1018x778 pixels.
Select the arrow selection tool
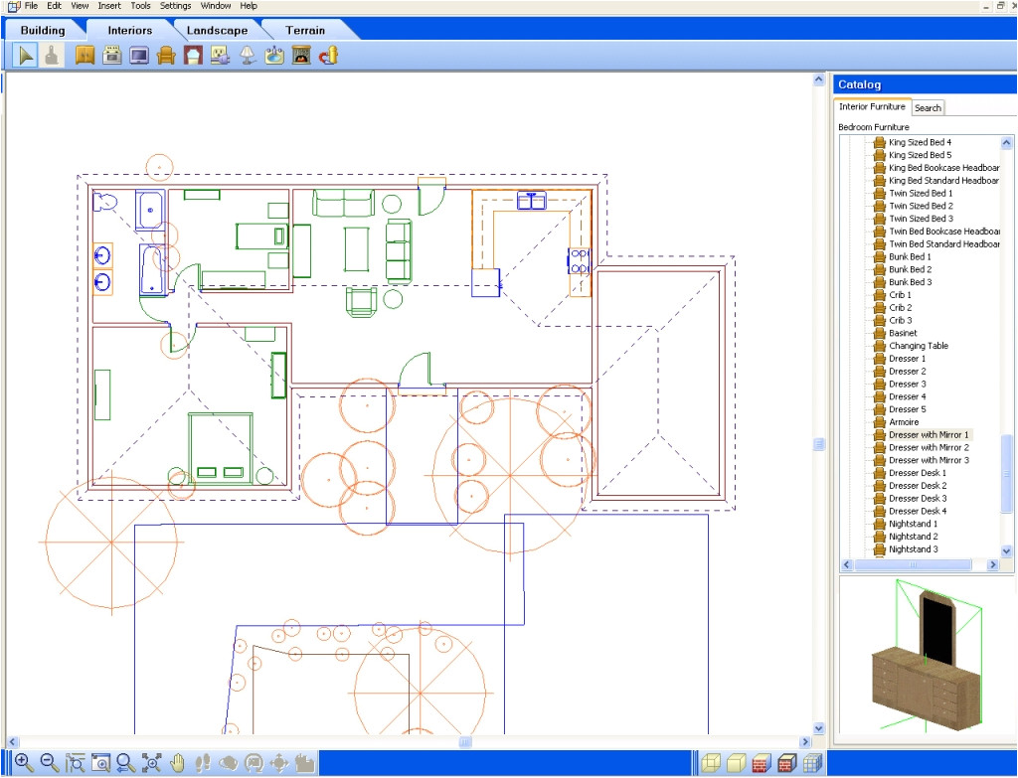(x=25, y=56)
